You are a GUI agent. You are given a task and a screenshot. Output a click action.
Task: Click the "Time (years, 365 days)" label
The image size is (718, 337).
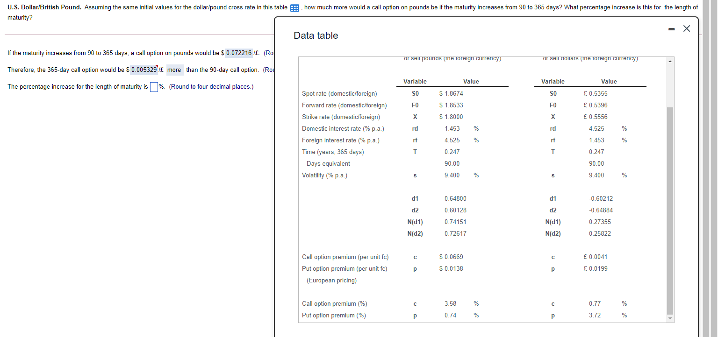[x=333, y=152]
